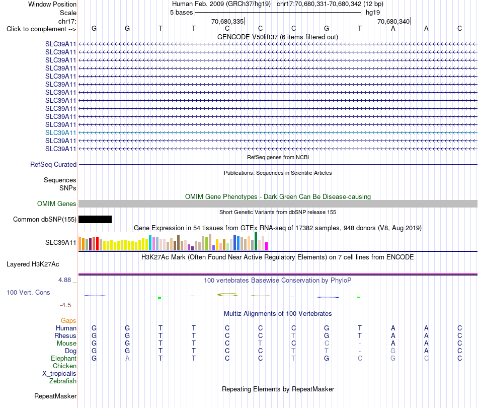
Task: Click the Zebrafish alignment row label
Action: (63, 381)
